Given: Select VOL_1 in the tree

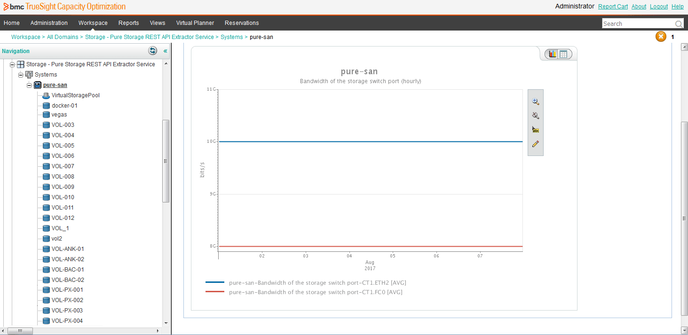Looking at the screenshot, I should 60,228.
